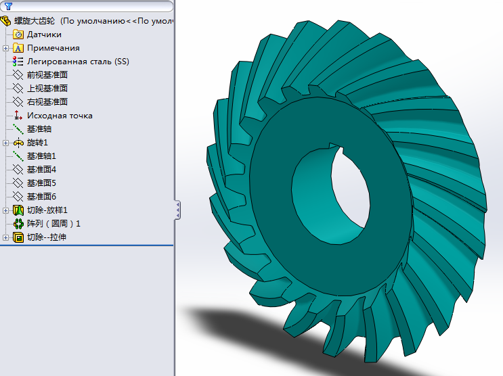Viewport: 503px width, 376px height.
Task: Click the Легированная сталь material icon
Action: (x=18, y=62)
